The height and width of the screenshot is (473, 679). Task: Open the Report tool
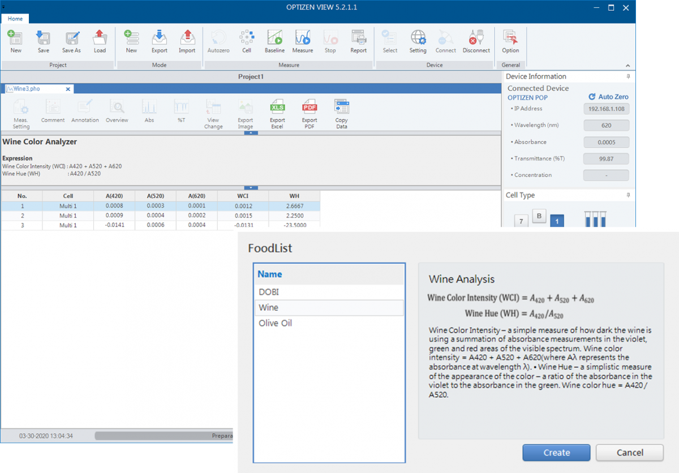coord(359,42)
